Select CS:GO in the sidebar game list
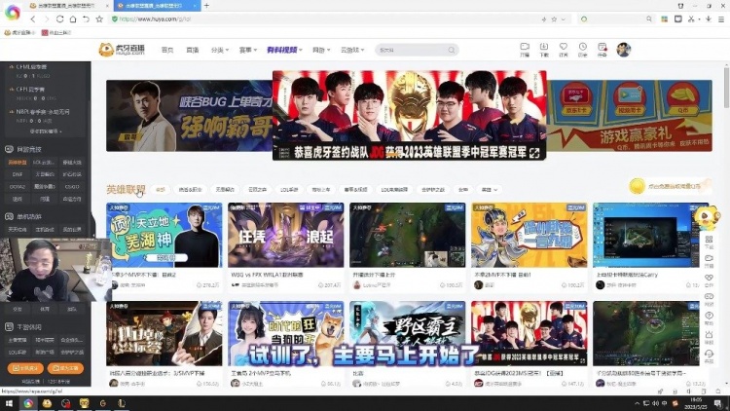This screenshot has width=730, height=411. [x=72, y=186]
